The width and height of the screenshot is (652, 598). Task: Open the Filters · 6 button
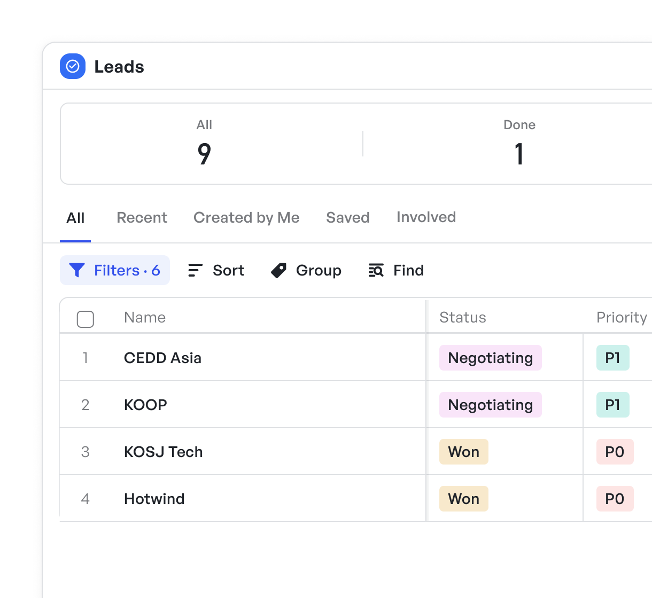coord(115,270)
